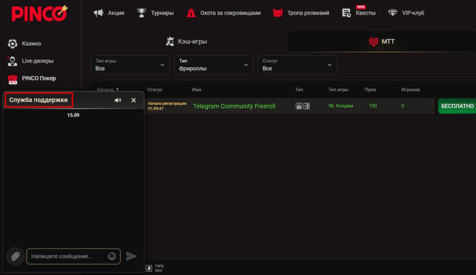Click the Казино chip icon in sidebar

13,44
